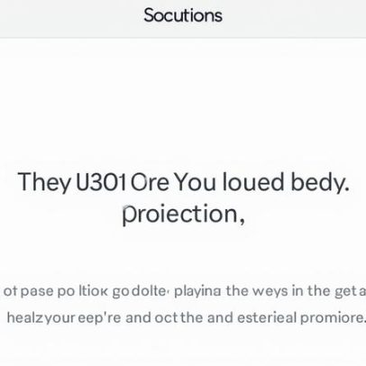Click the Socutions header title

click(x=183, y=15)
